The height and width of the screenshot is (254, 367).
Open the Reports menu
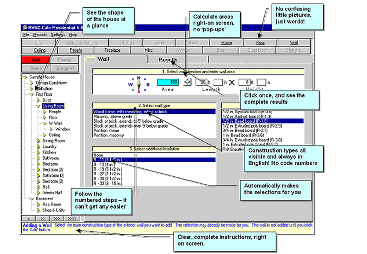(x=40, y=35)
